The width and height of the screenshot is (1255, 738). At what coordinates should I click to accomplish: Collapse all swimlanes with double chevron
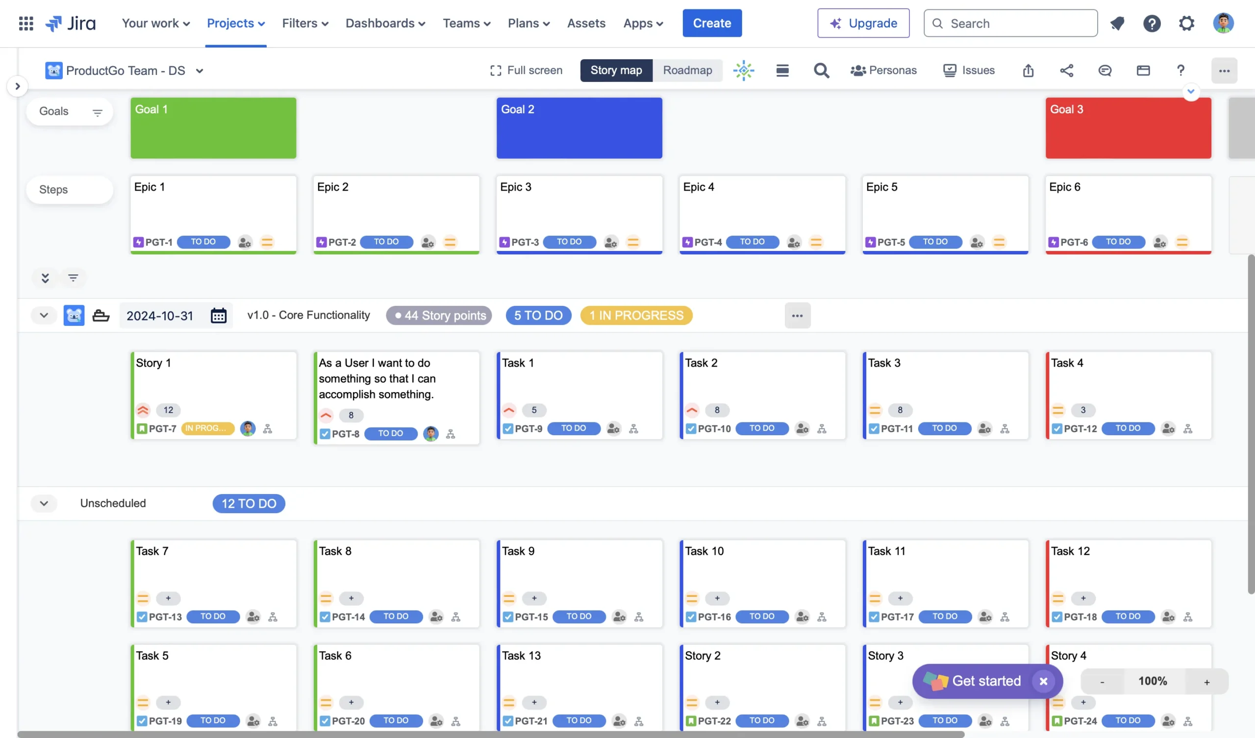coord(45,278)
